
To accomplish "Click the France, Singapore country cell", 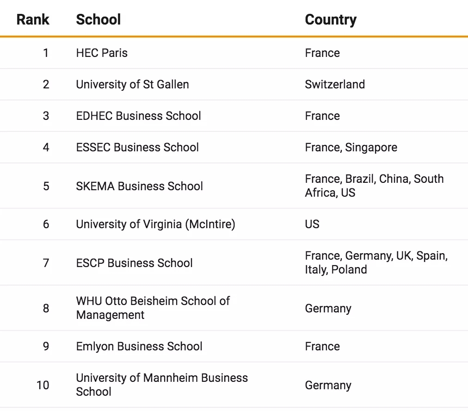I will point(351,148).
